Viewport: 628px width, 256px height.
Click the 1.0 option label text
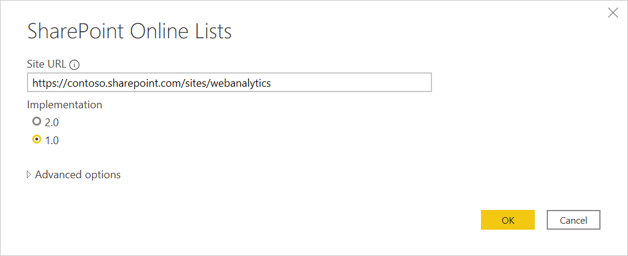tap(51, 141)
